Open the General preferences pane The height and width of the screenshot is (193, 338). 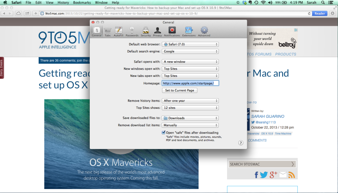[97, 32]
